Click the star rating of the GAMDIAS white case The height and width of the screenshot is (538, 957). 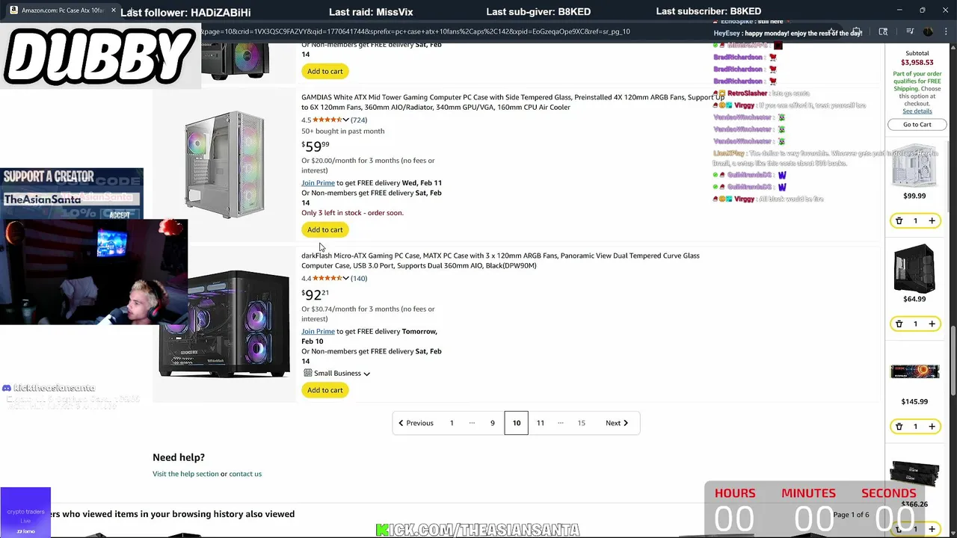coord(327,120)
